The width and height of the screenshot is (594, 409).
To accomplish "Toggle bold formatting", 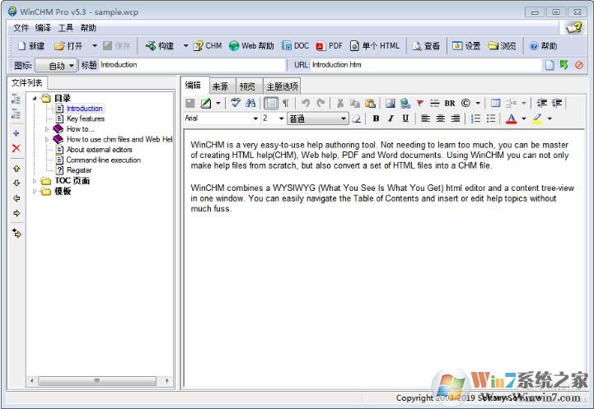I will pyautogui.click(x=376, y=119).
